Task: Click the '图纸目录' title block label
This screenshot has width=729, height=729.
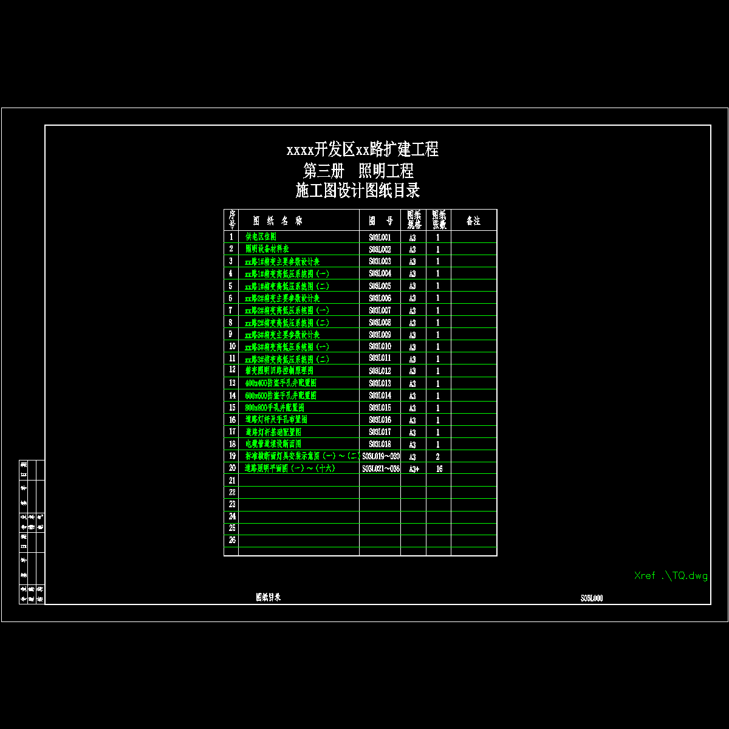Action: coord(269,598)
